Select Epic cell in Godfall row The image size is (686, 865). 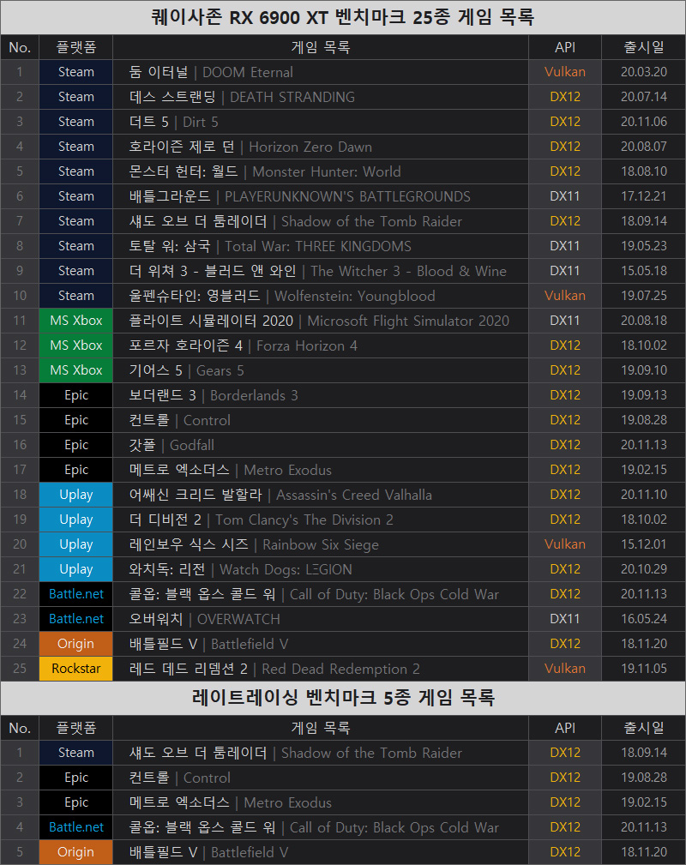[76, 445]
